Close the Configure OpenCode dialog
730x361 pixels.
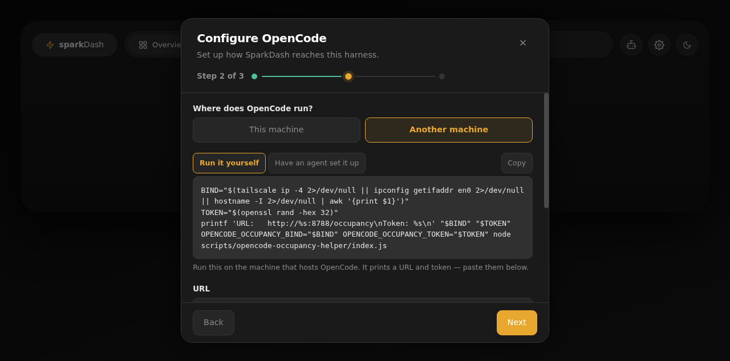click(x=522, y=43)
